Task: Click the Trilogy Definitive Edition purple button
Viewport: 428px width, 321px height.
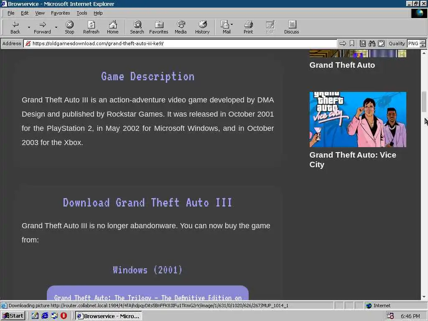Action: (x=148, y=293)
